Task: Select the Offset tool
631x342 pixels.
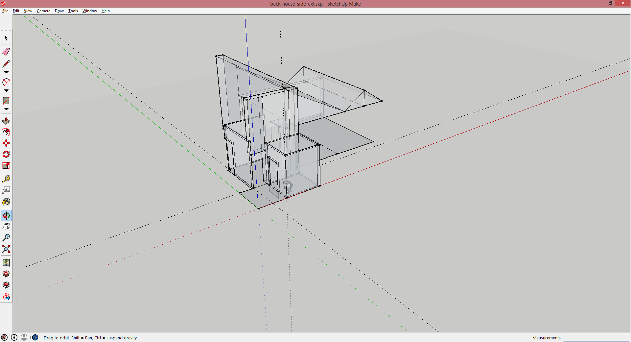Action: [6, 132]
